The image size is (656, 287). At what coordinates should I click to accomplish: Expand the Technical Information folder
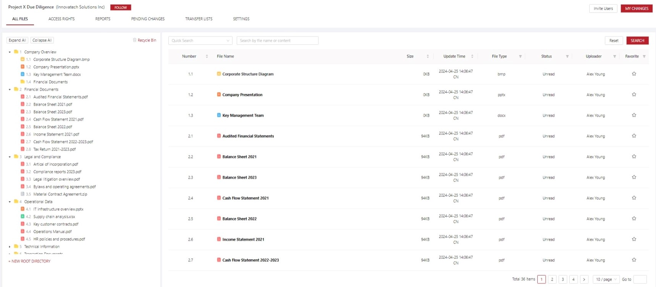[x=10, y=247]
